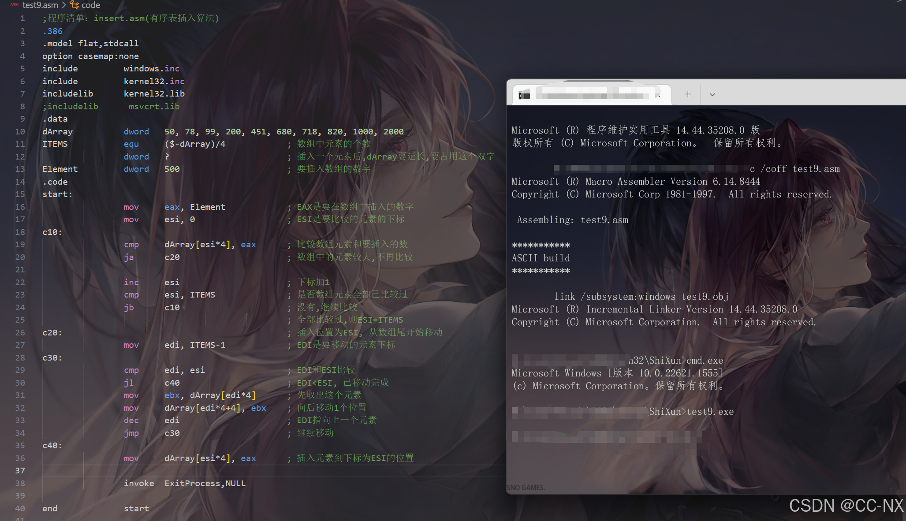Click the .model flat,stdcall directive
Image resolution: width=906 pixels, height=521 pixels.
pyautogui.click(x=90, y=44)
